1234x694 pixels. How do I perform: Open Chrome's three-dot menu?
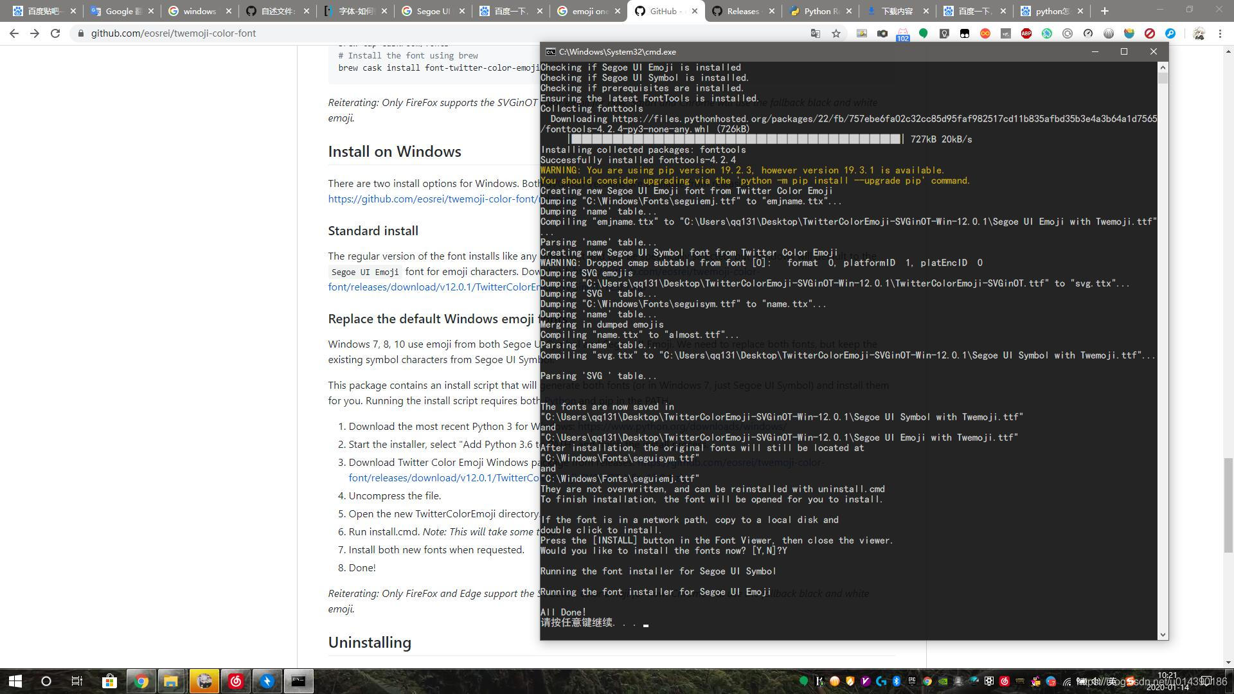point(1220,33)
